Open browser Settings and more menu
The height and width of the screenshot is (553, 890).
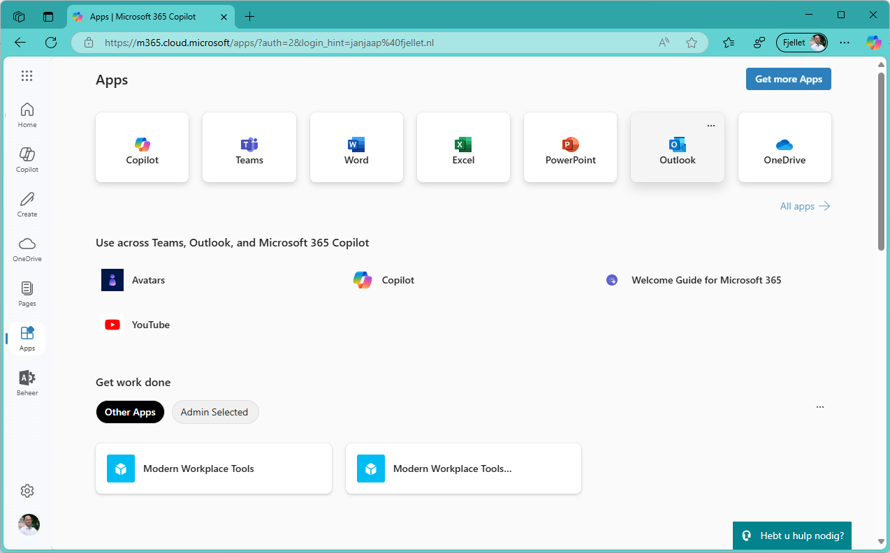(x=845, y=43)
